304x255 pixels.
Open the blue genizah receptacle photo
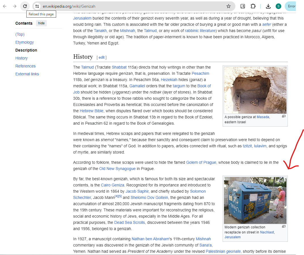255,200
